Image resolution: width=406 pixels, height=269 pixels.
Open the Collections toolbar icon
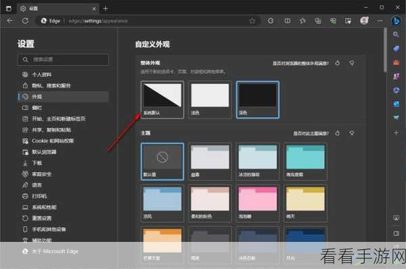coord(318,21)
